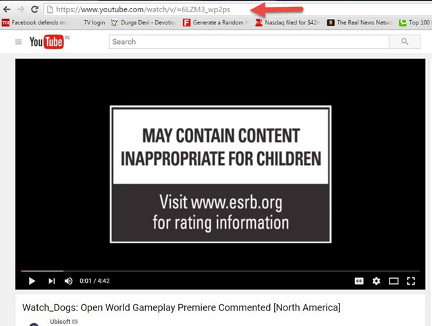Click the YouTube Search text field
432x326 pixels.
pyautogui.click(x=249, y=42)
